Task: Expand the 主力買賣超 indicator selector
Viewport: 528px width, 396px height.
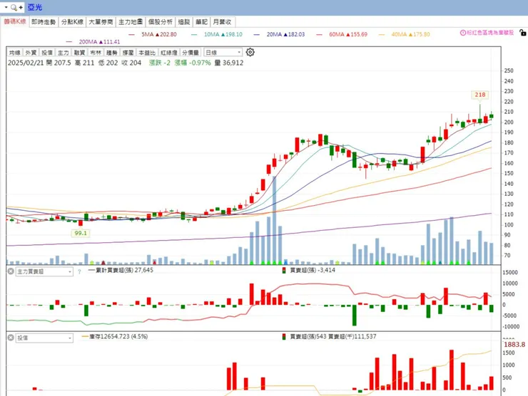Action: [44, 271]
